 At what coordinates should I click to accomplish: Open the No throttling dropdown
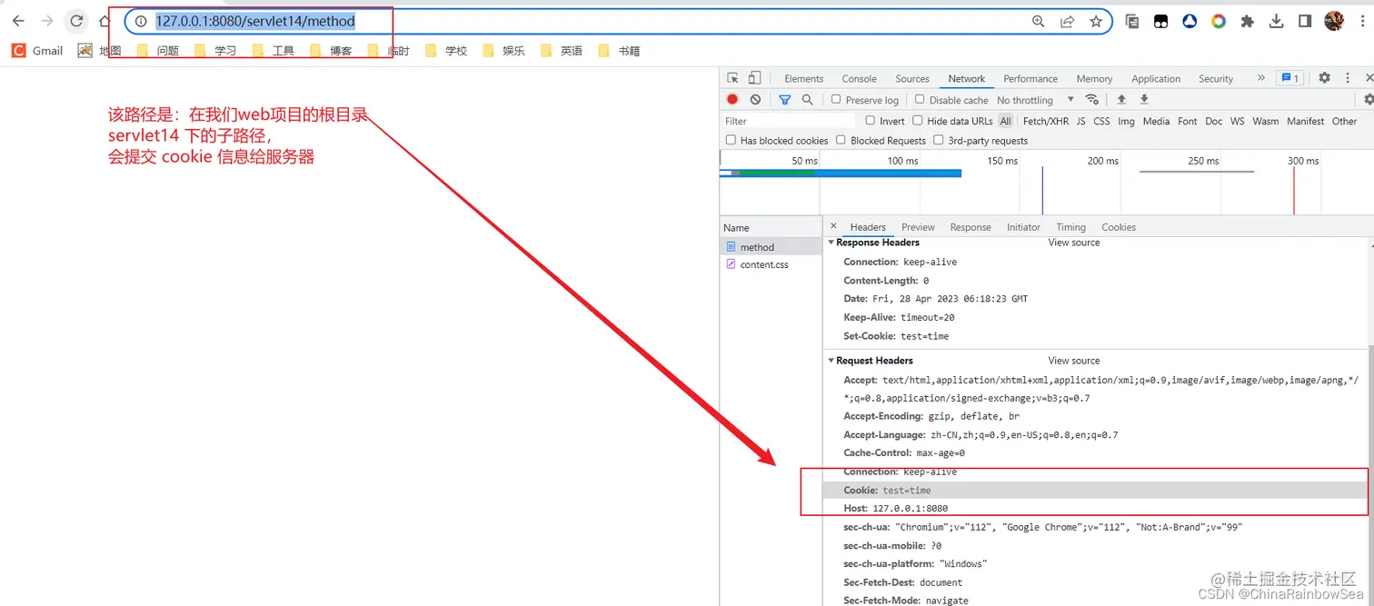point(1035,100)
